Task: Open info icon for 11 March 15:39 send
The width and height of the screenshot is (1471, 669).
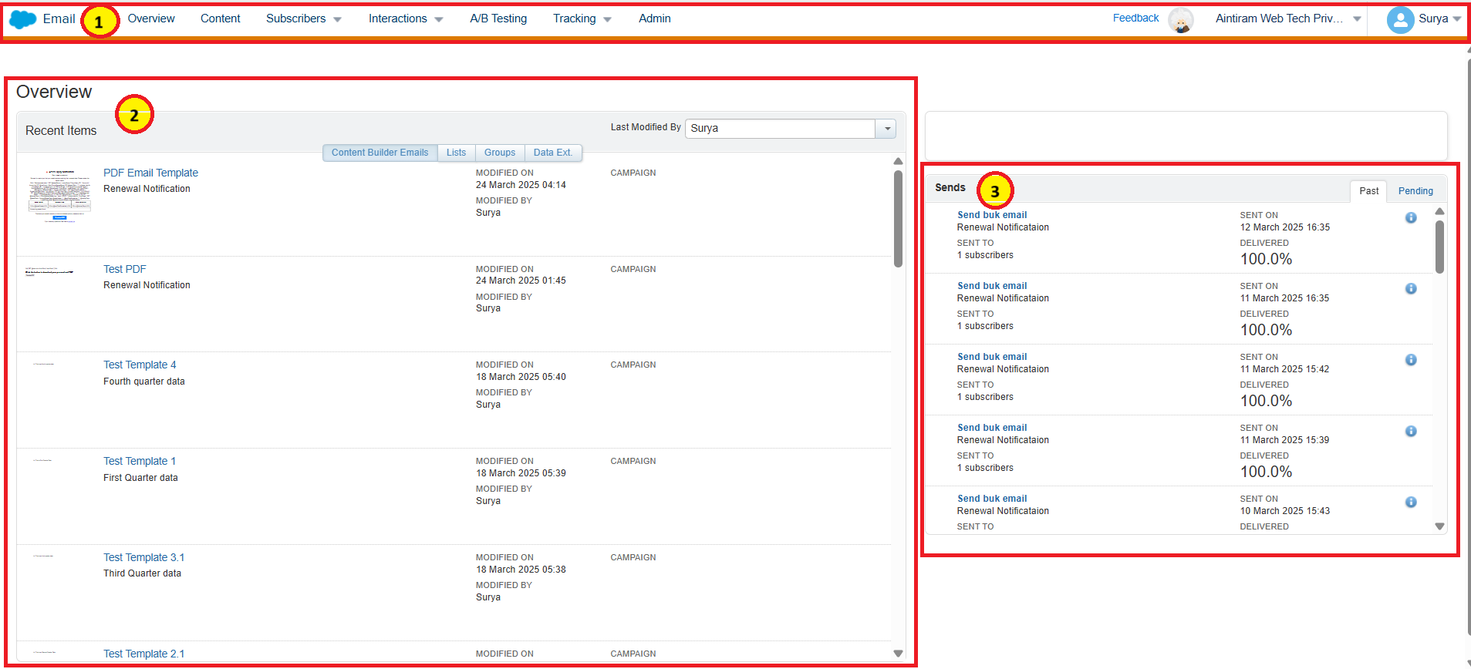Action: click(x=1410, y=432)
